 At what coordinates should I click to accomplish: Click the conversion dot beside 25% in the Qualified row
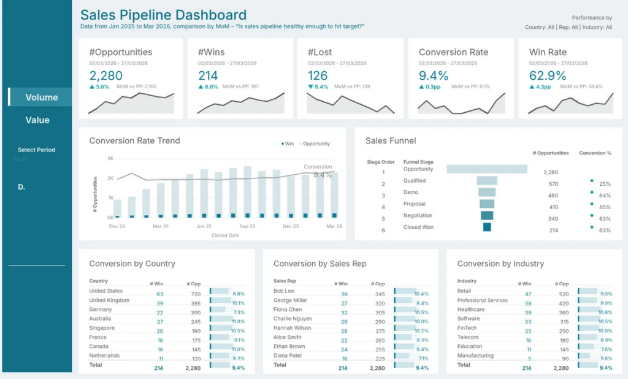pos(592,181)
